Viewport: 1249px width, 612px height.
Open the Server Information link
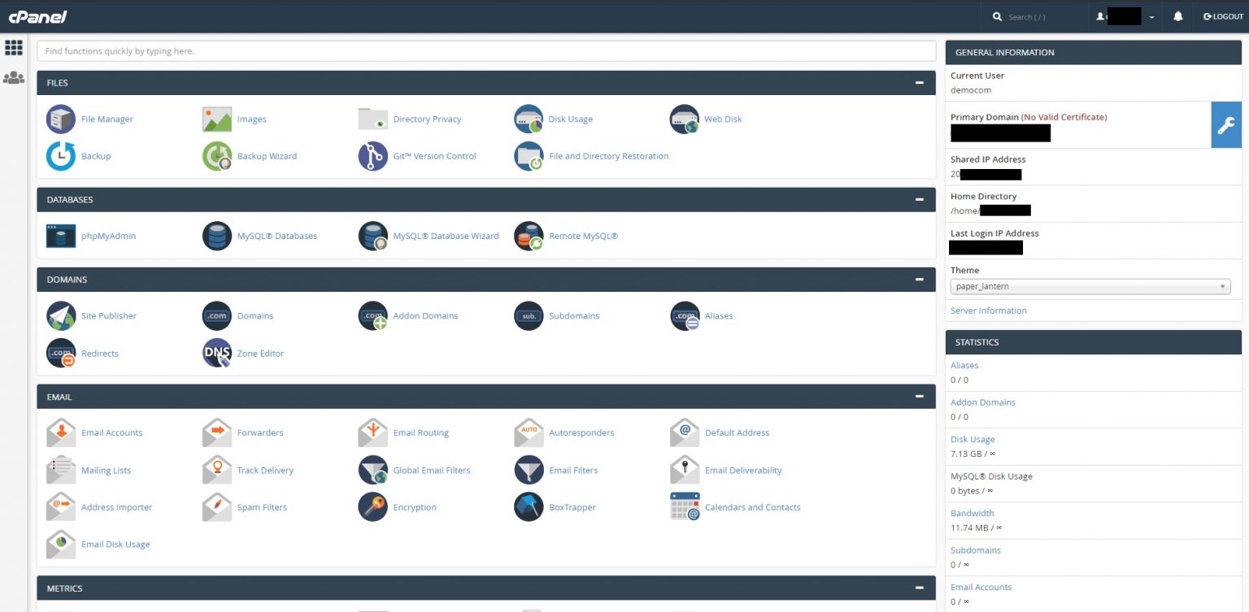click(x=988, y=310)
